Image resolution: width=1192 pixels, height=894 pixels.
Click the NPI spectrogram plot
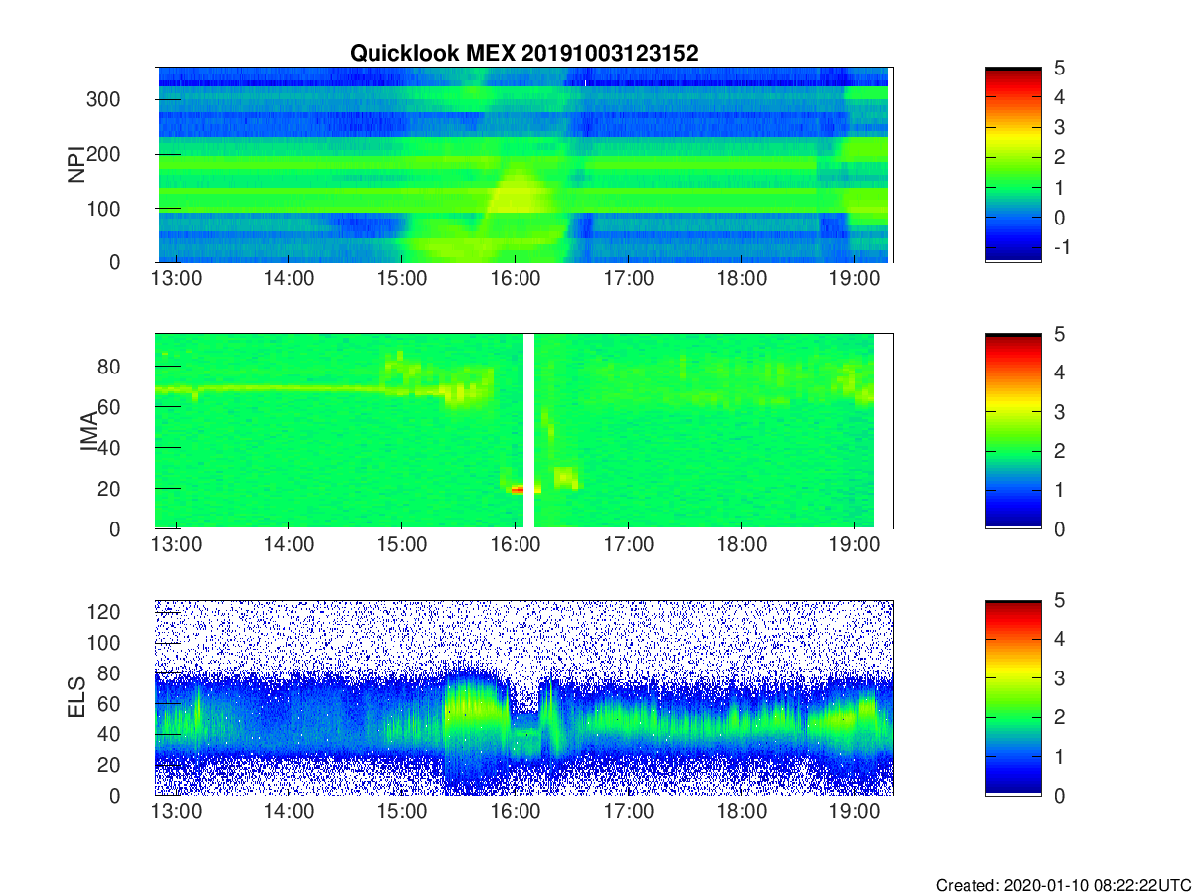[x=523, y=165]
